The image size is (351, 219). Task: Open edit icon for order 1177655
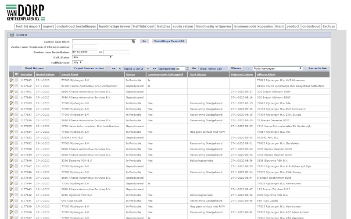11,126
